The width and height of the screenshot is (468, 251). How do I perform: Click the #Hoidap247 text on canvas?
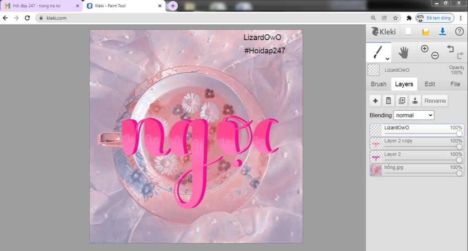[265, 51]
